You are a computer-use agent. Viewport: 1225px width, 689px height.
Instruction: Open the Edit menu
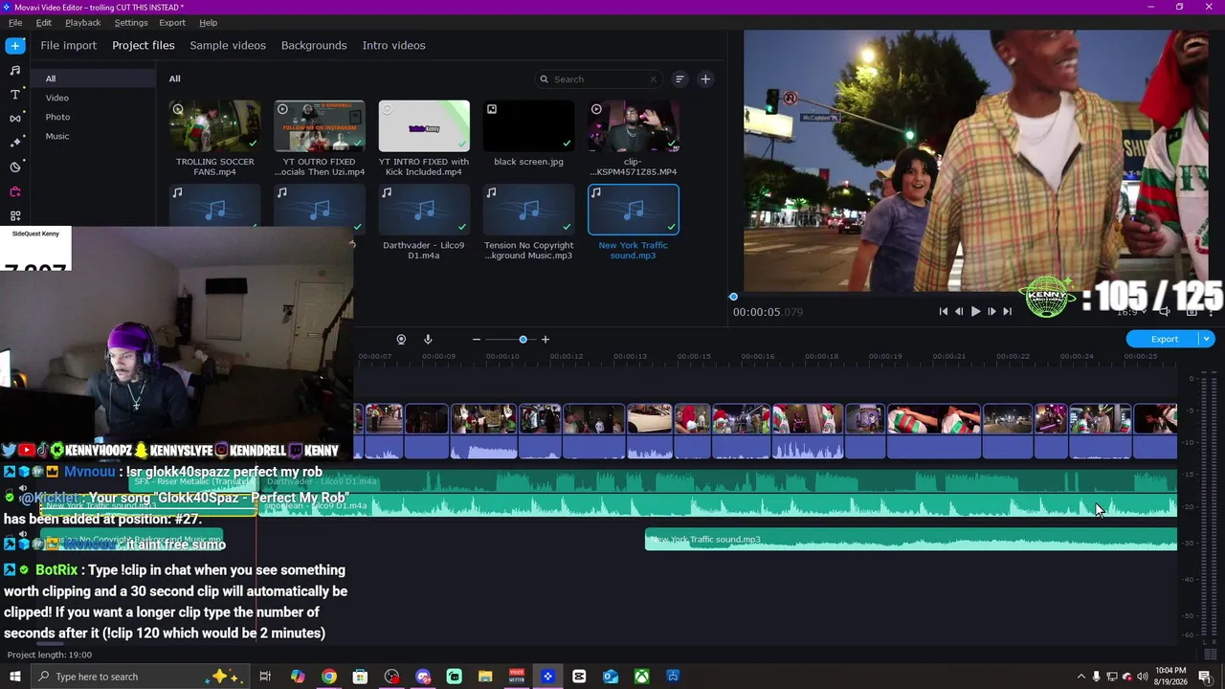point(44,23)
